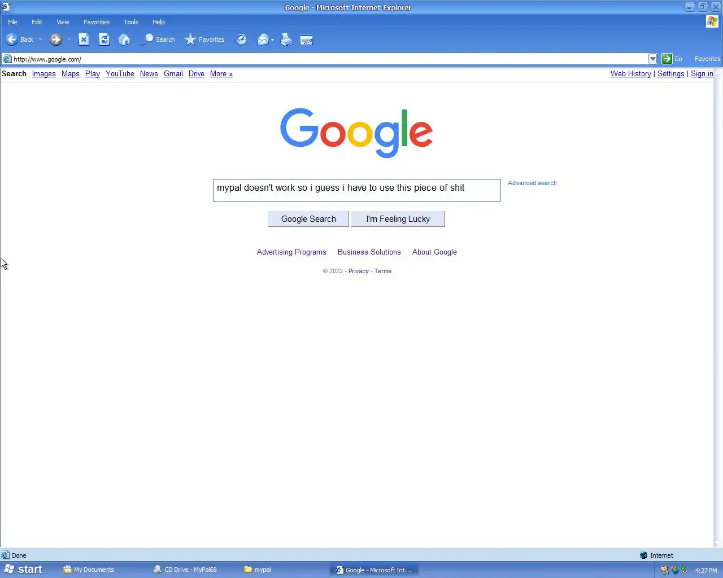Image resolution: width=723 pixels, height=578 pixels.
Task: Click the Print icon in toolbar
Action: (286, 40)
